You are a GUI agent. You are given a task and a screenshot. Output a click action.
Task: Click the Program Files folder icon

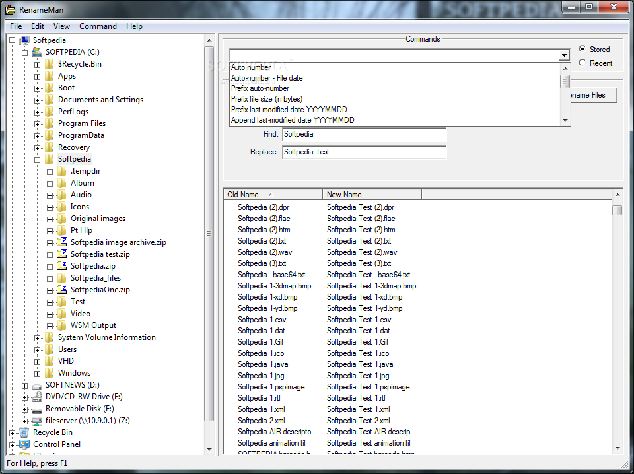[x=50, y=123]
